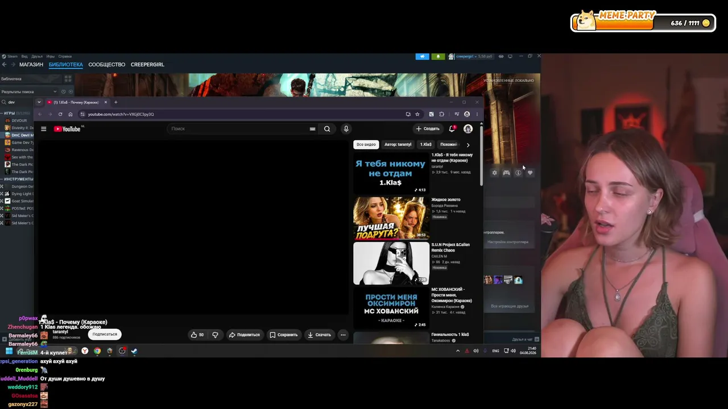Screen dimensions: 728x409
Task: Show more filter chips with right arrow
Action: pos(468,145)
